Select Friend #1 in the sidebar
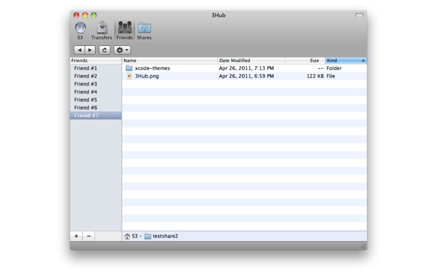 pos(96,68)
